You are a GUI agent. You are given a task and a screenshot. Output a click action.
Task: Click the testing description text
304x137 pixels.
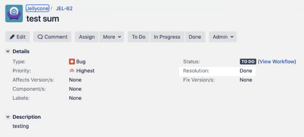coord(21,126)
